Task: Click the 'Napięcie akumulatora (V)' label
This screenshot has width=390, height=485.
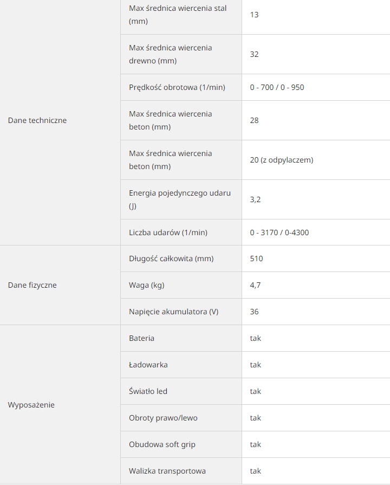Action: tap(173, 312)
